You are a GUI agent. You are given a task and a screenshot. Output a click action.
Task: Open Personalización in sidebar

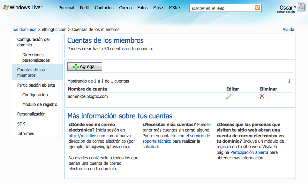[x=31, y=114]
